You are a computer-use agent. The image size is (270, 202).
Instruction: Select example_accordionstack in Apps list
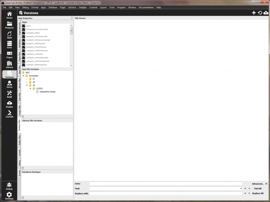click(x=37, y=29)
